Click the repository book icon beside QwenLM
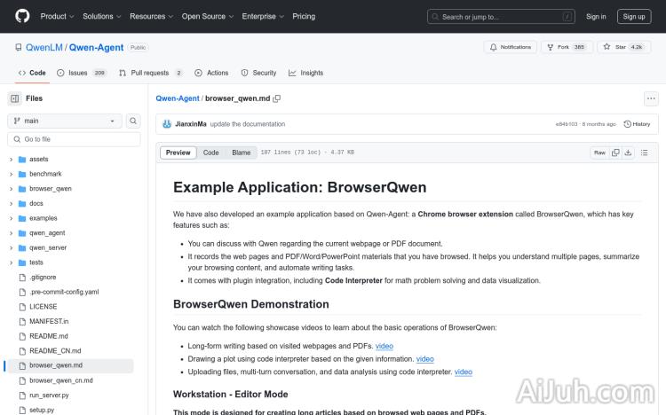666x415 pixels. (x=19, y=48)
